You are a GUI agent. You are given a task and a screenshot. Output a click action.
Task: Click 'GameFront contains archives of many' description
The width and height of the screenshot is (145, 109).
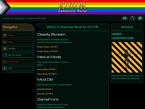[x=53, y=106]
